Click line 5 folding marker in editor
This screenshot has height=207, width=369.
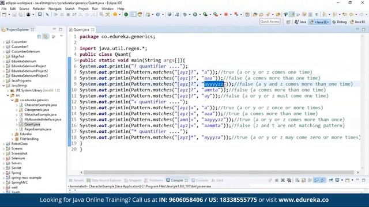click(78, 60)
